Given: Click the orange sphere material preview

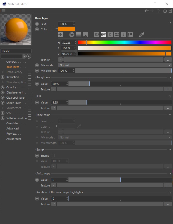Looking at the screenshot, I should [x=16, y=30].
